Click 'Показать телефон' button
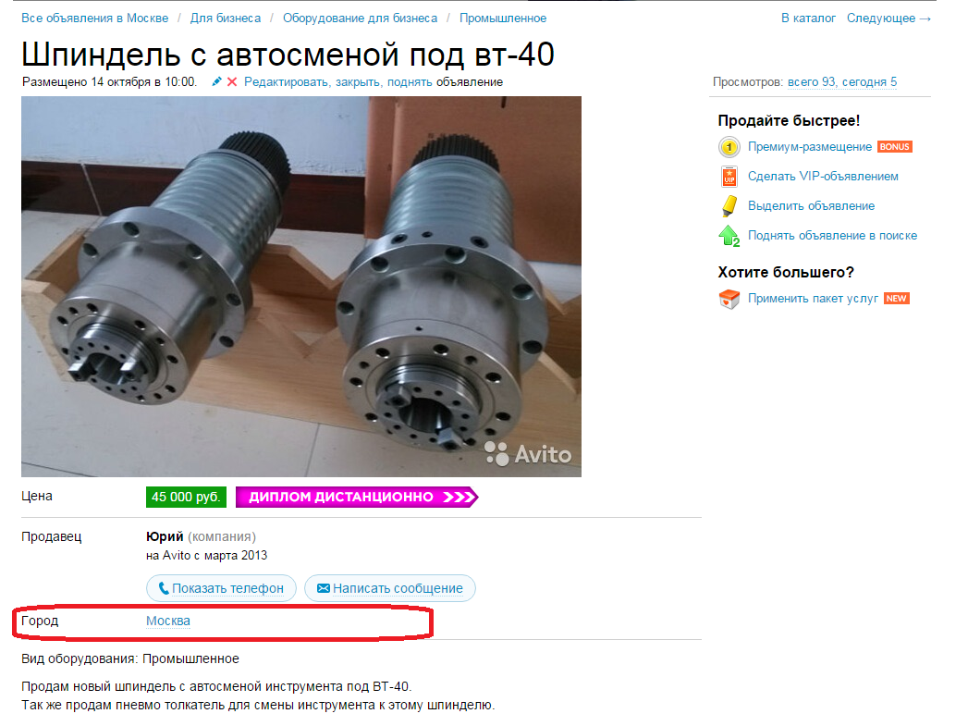Screen dimensions: 968x726 (x=221, y=588)
